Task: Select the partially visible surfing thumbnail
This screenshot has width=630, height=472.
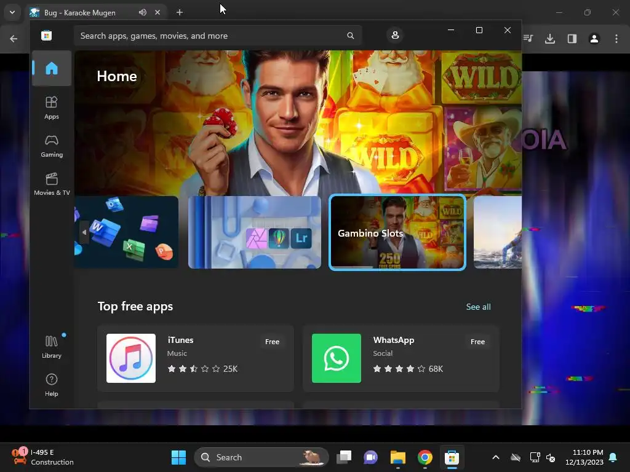Action: point(497,232)
